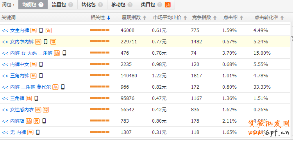Screen dimensions: 293x141
Task: Add keyword 三角内裤 via its link
Action: (x=16, y=76)
